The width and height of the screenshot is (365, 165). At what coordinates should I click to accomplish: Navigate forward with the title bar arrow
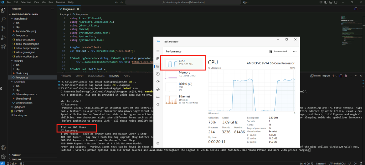coord(122,2)
